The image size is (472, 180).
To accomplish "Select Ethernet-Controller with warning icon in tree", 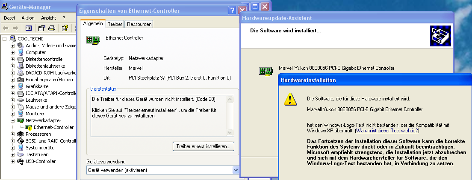I will pyautogui.click(x=53, y=127).
